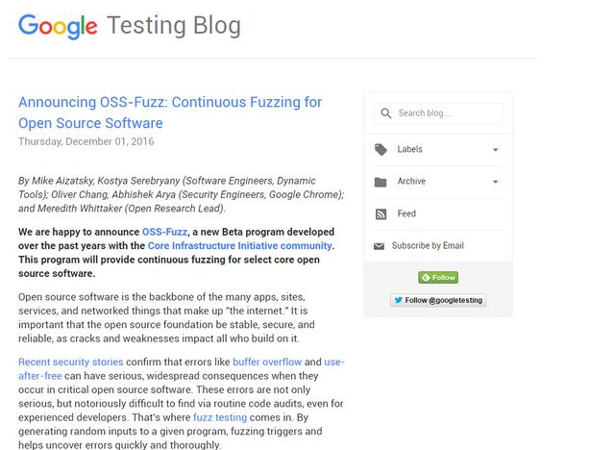The image size is (590, 450).
Task: Open the Recent security stories link
Action: click(x=71, y=362)
